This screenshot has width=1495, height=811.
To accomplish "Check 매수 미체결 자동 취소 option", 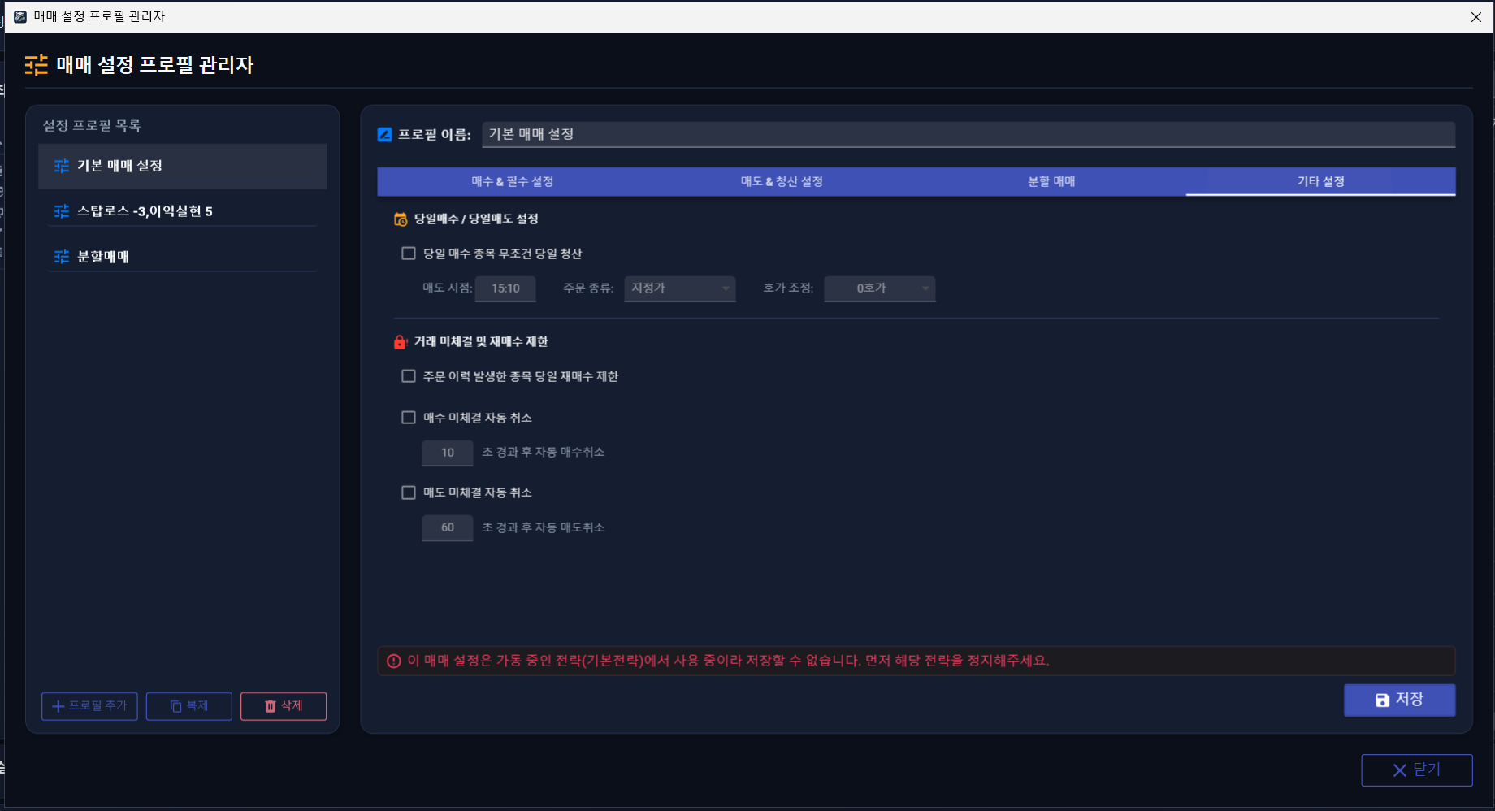I will click(409, 418).
